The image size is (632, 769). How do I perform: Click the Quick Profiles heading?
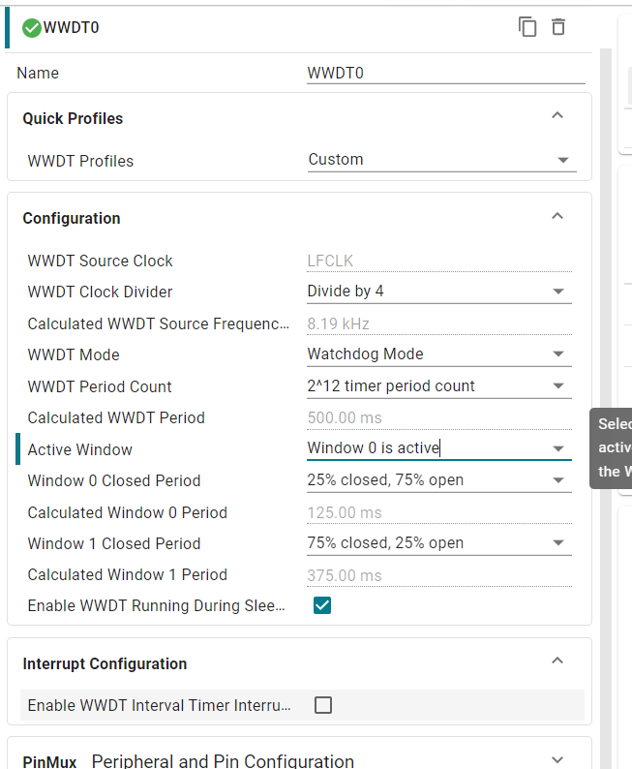pos(73,119)
